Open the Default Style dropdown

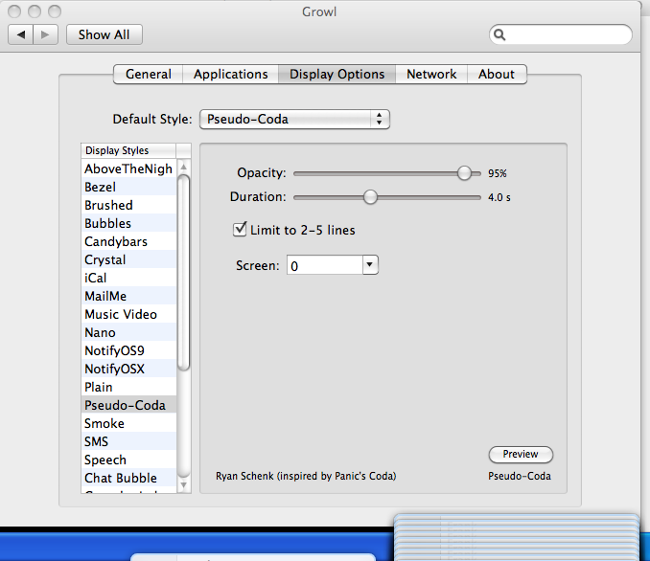pyautogui.click(x=294, y=120)
